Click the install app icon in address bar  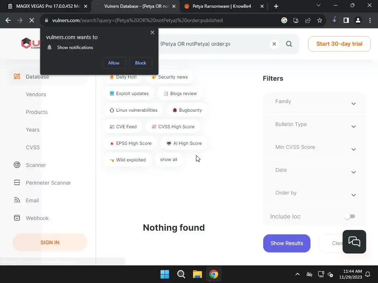296,21
